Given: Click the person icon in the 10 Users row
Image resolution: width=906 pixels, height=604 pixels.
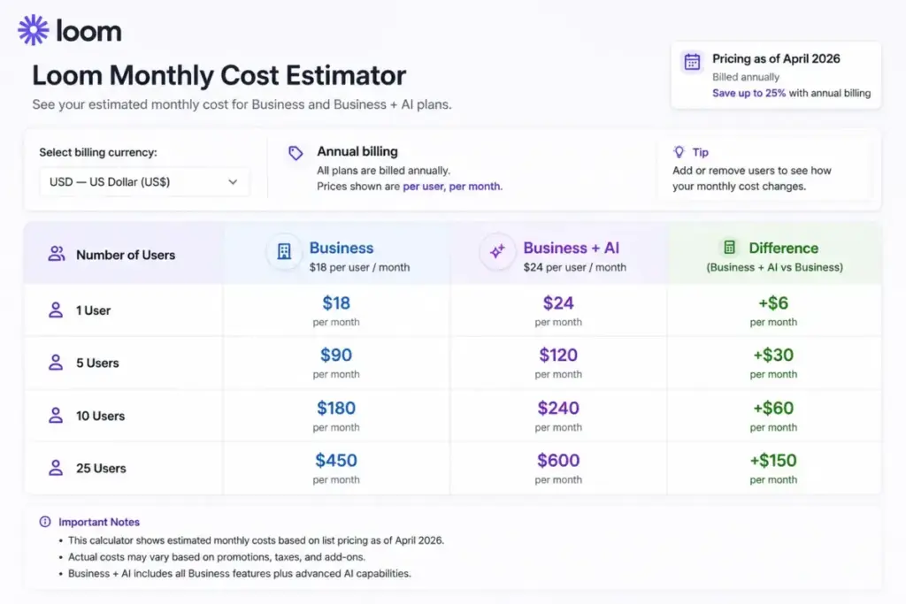Looking at the screenshot, I should (x=56, y=415).
